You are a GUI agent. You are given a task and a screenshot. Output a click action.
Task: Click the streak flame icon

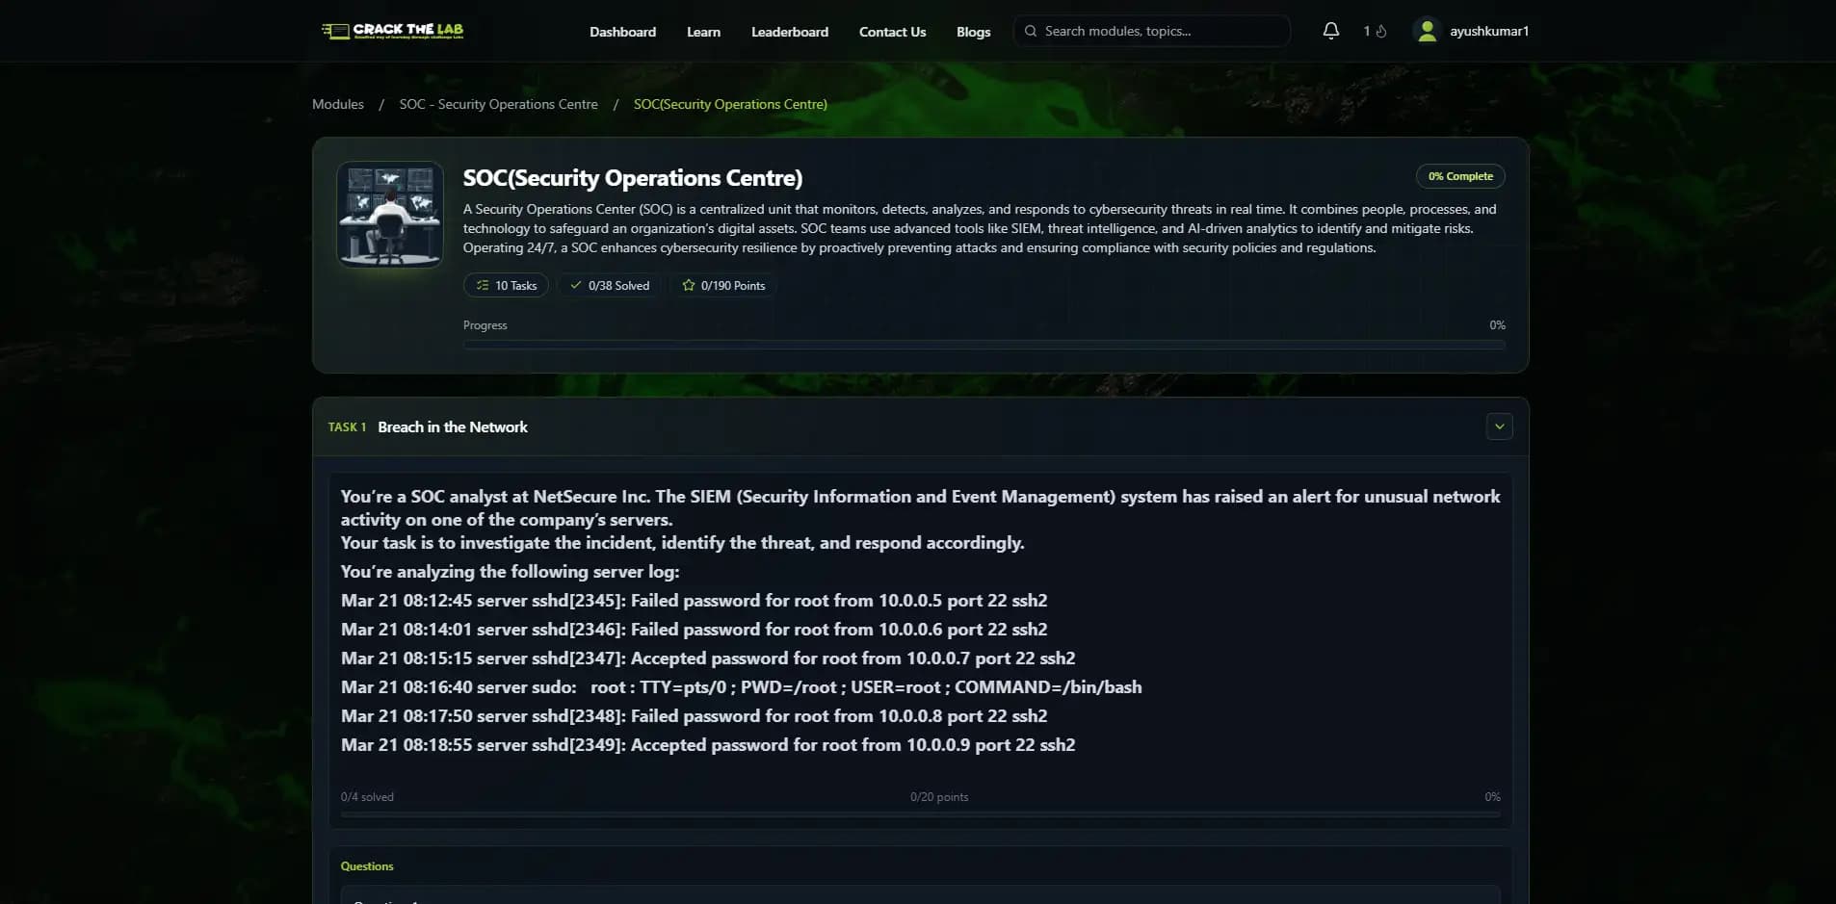tap(1379, 32)
